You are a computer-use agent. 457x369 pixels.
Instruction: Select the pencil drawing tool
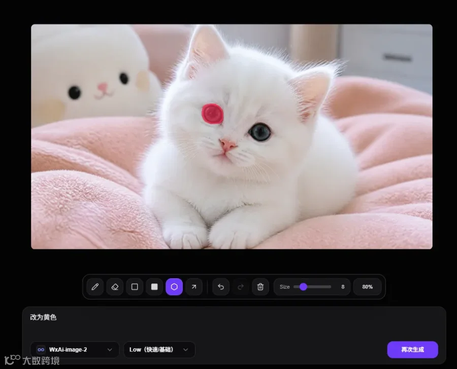pyautogui.click(x=95, y=287)
